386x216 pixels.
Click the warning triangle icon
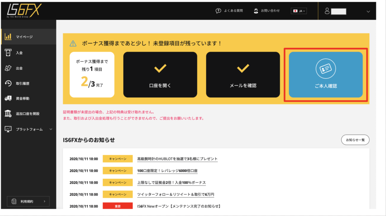pyautogui.click(x=73, y=44)
